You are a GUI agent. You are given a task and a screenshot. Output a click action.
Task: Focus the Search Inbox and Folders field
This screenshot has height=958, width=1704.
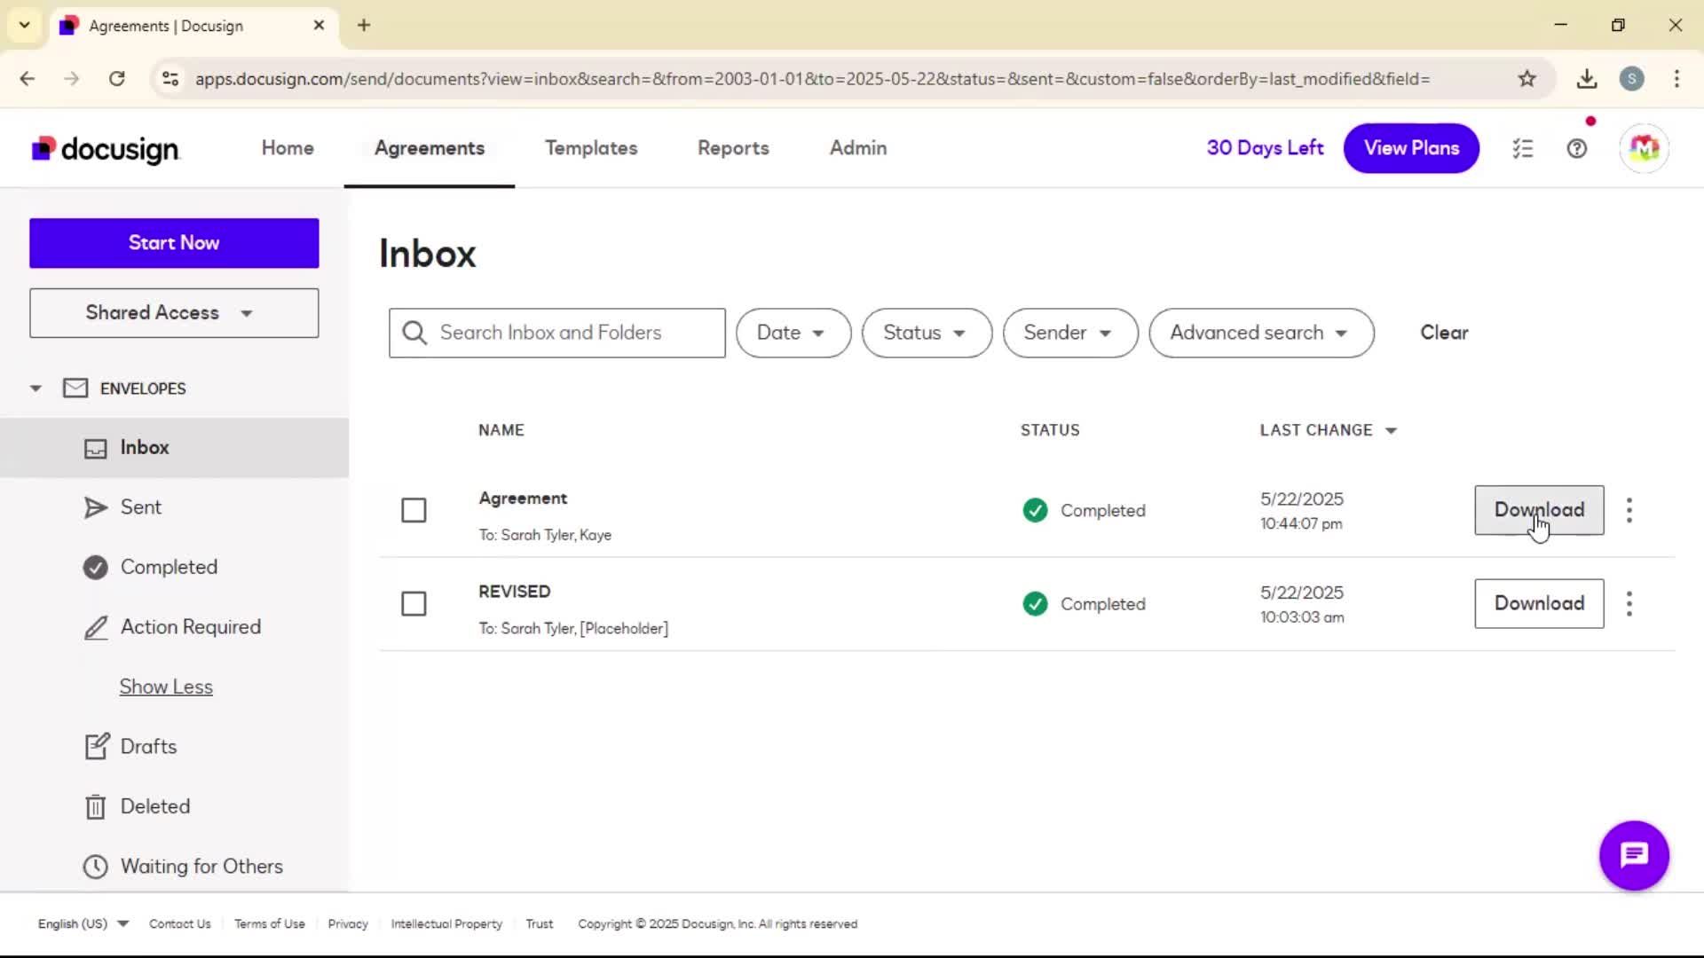557,333
